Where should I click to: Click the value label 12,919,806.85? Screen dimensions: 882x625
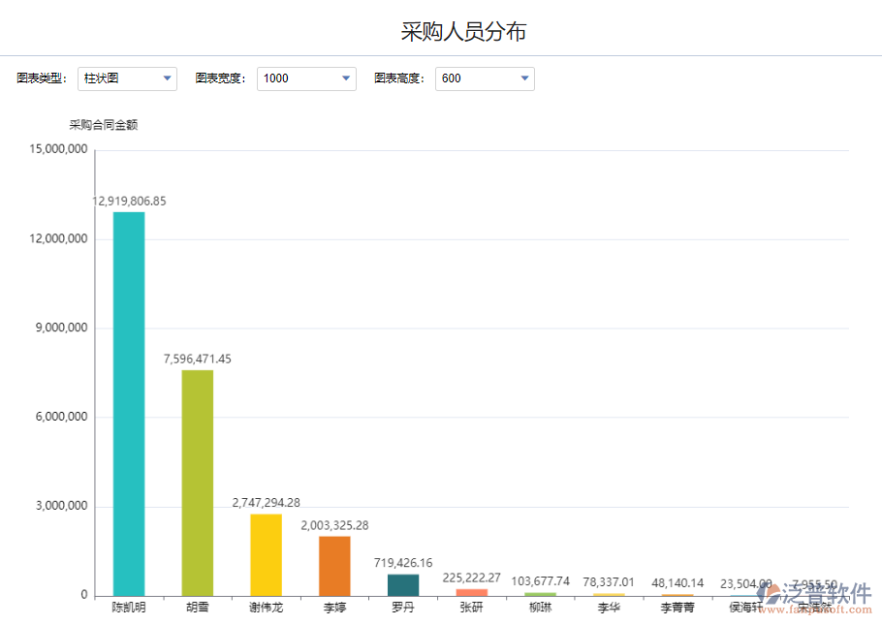[128, 202]
